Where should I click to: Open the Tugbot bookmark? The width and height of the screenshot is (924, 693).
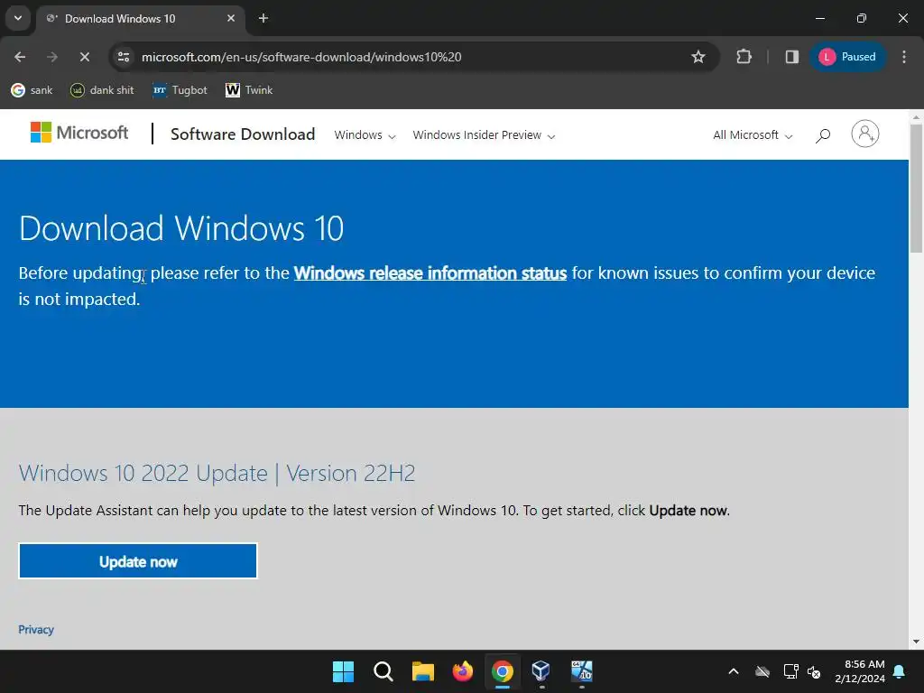coord(180,90)
